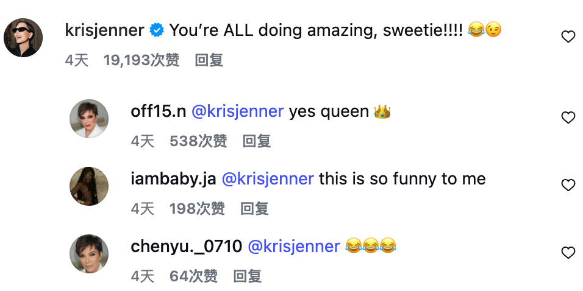View the 19,193 likes on krisjenner's comment

point(141,60)
